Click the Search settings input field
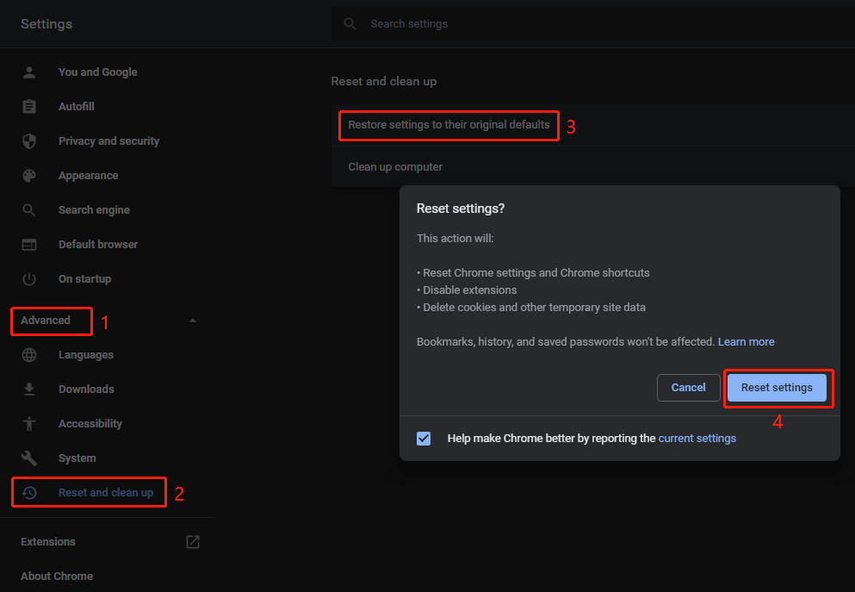 592,24
